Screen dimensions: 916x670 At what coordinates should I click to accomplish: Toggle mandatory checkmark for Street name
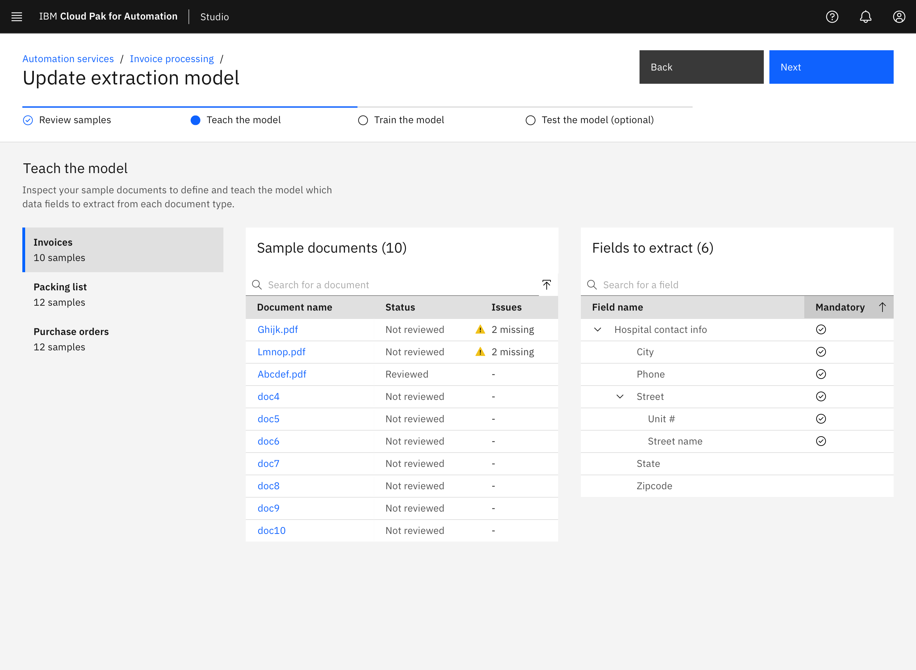pos(821,441)
